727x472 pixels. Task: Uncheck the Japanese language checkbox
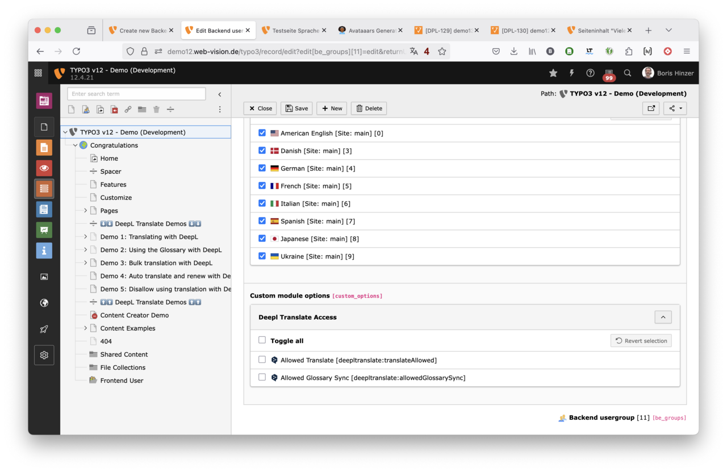[262, 238]
